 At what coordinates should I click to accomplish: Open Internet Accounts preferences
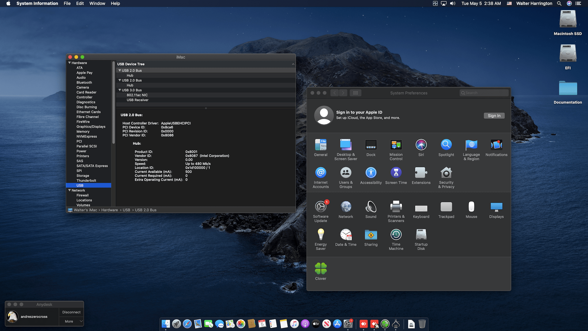coord(321,177)
